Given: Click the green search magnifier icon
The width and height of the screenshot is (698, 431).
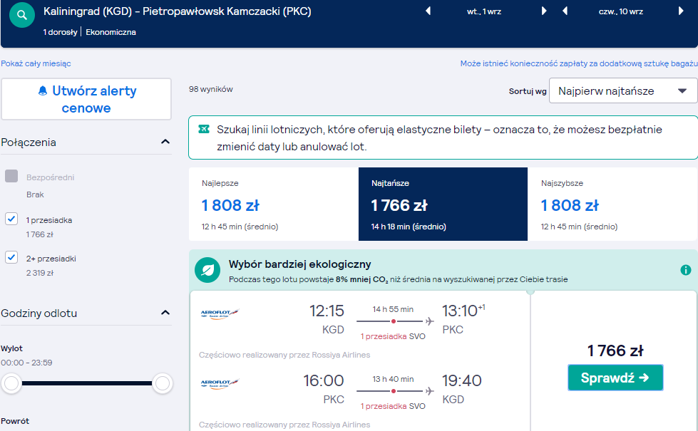Looking at the screenshot, I should 22,15.
